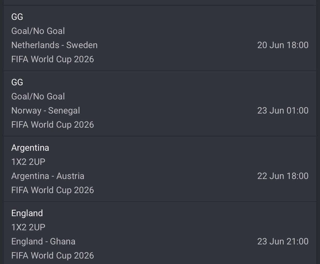Open FIFA World Cup 2026 under Norway - Senegal
Image resolution: width=320 pixels, height=264 pixels.
click(x=53, y=125)
